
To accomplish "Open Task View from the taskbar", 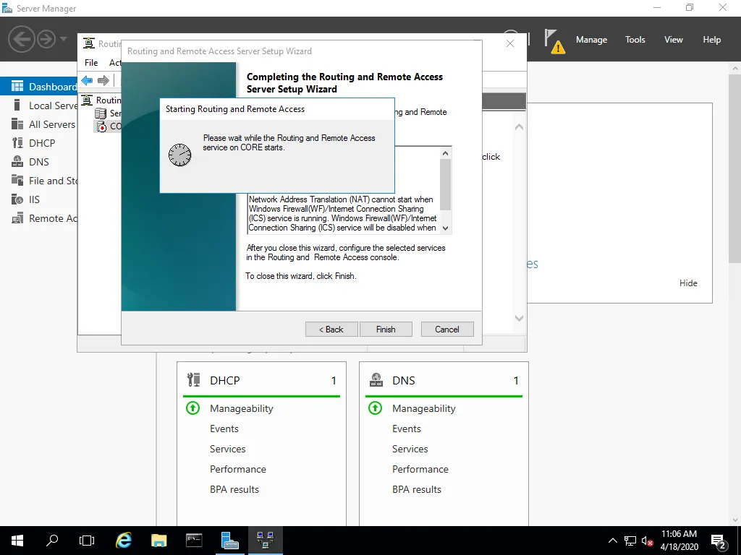I will (87, 541).
